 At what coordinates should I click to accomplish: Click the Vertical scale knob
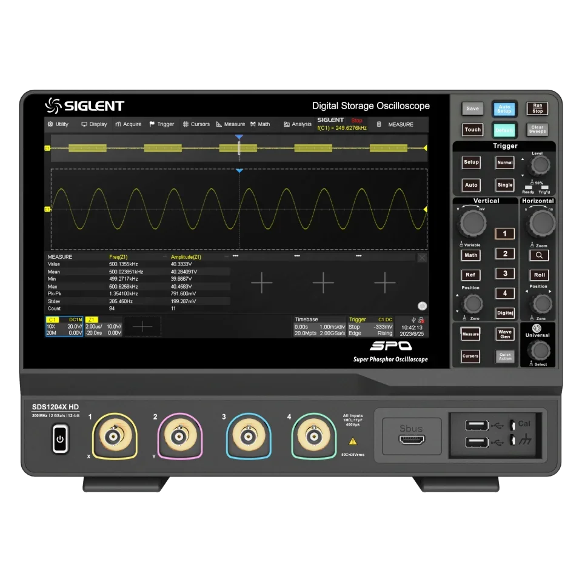[x=472, y=224]
